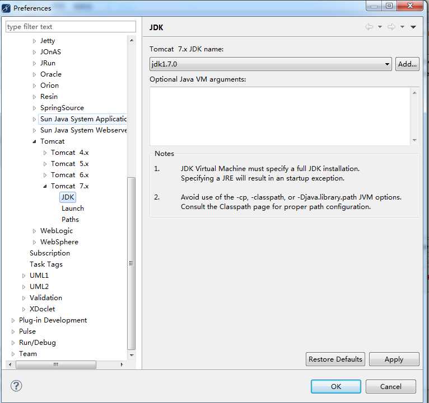Screen dimensions: 429x403
Task: Expand Sun Java System Application node
Action: pyautogui.click(x=34, y=119)
